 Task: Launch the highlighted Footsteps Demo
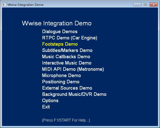click(x=60, y=44)
